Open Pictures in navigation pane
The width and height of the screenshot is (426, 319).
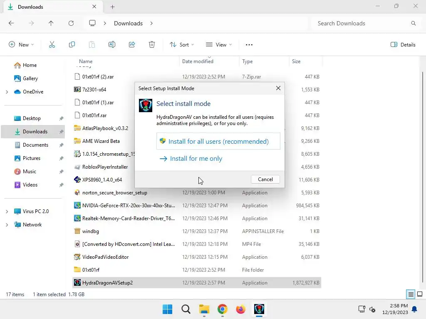32,158
